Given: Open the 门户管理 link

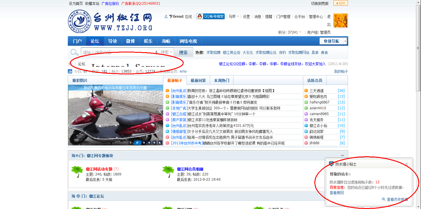Looking at the screenshot, I should 283,17.
